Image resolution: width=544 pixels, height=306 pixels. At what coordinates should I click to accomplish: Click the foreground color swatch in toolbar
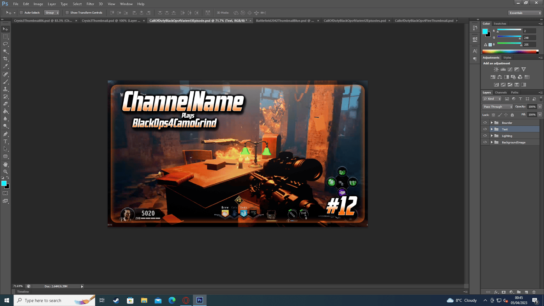pyautogui.click(x=4, y=183)
